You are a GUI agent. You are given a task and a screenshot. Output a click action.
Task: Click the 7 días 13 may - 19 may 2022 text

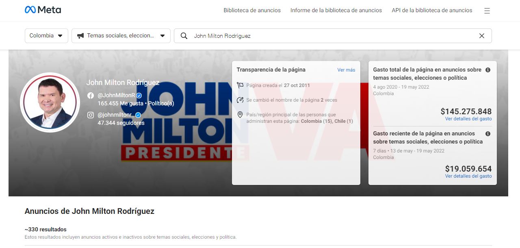click(x=409, y=151)
